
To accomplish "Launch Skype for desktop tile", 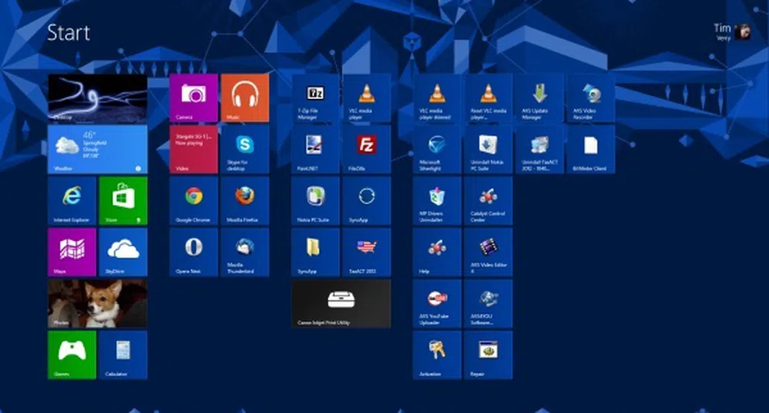I will click(x=245, y=150).
